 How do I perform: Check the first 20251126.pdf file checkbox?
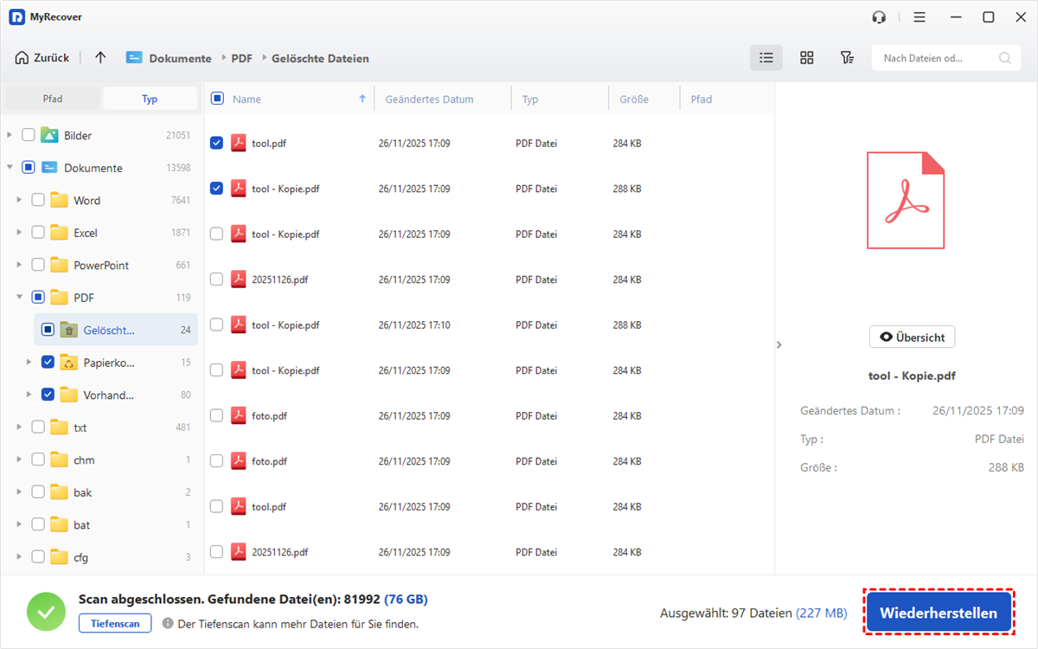click(x=216, y=280)
